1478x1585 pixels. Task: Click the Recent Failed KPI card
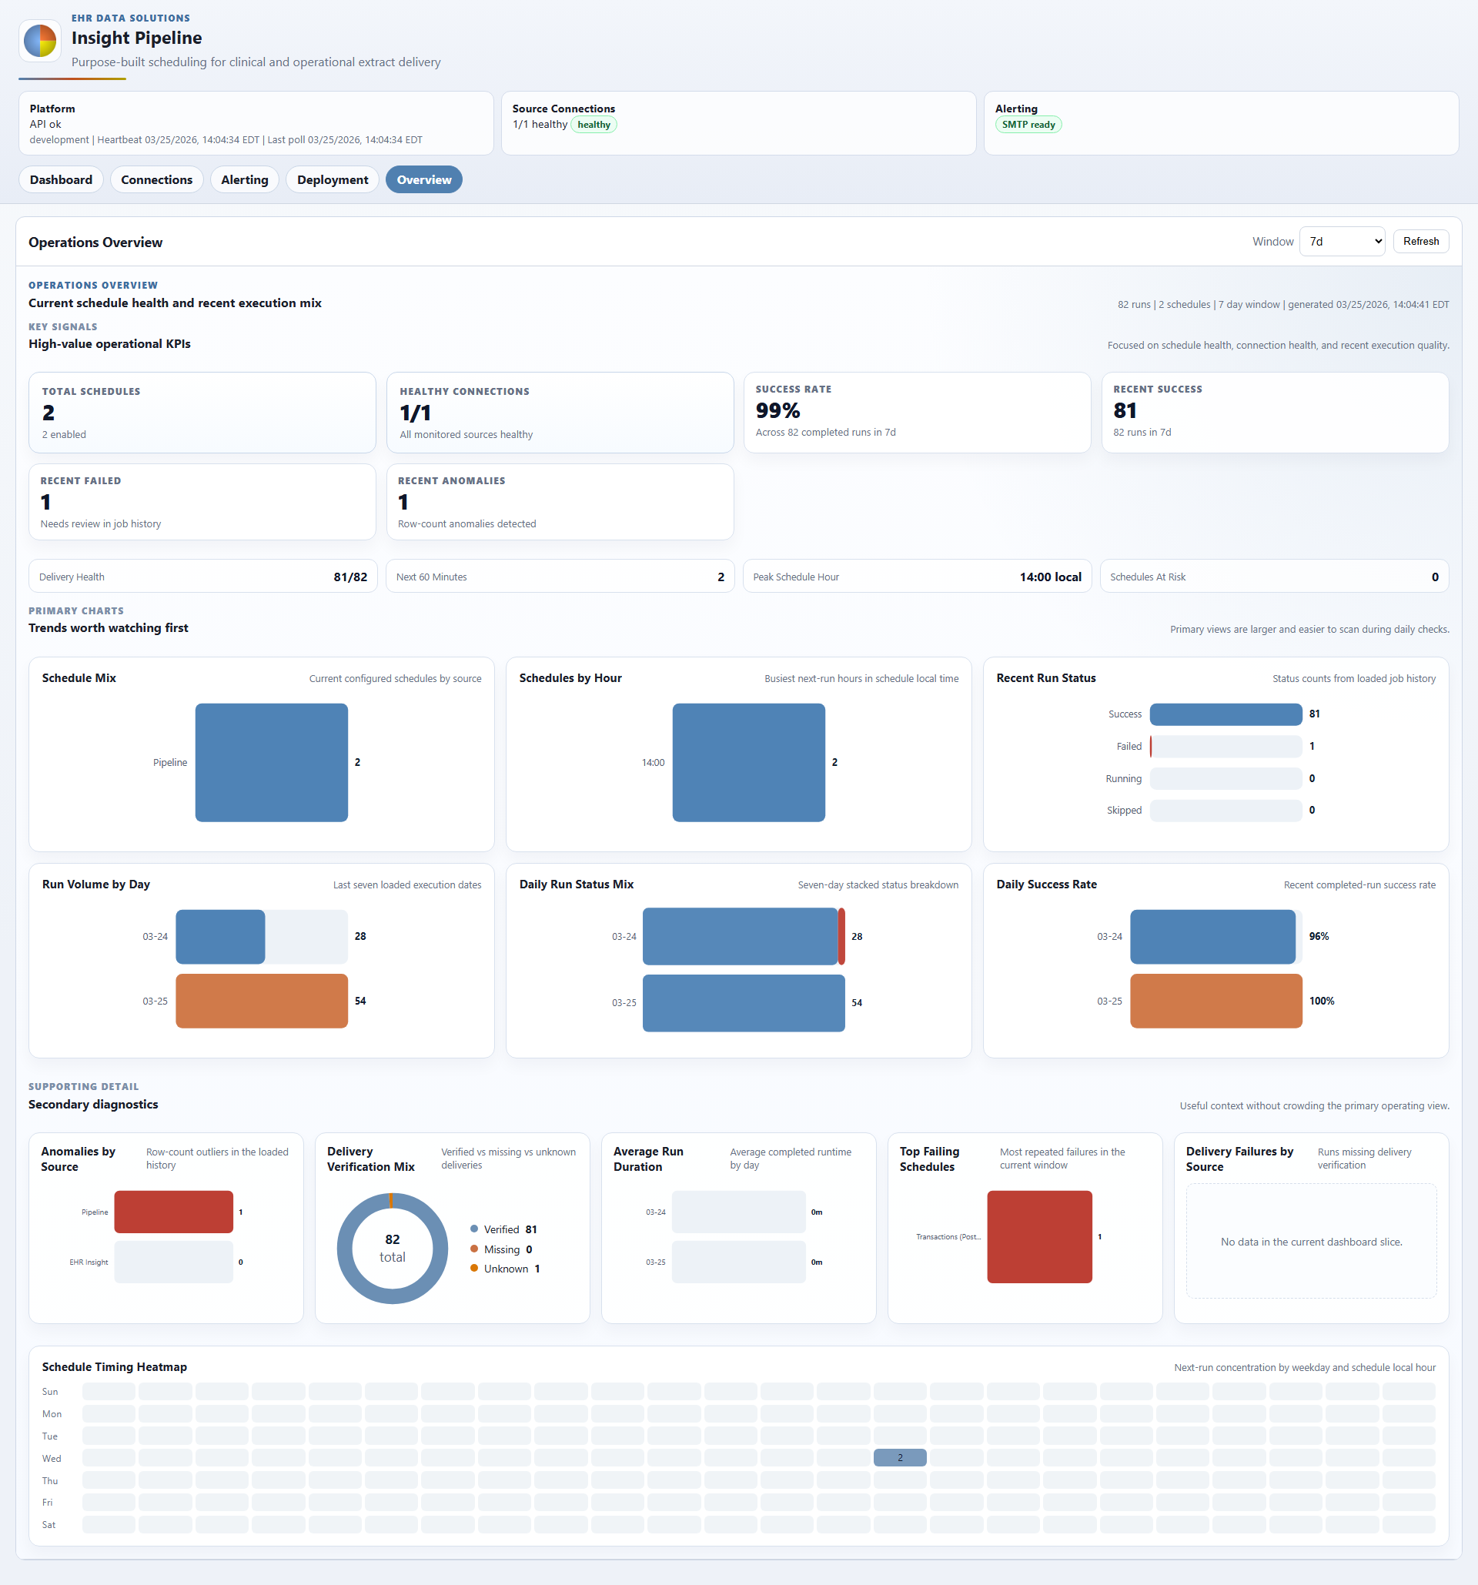point(202,501)
